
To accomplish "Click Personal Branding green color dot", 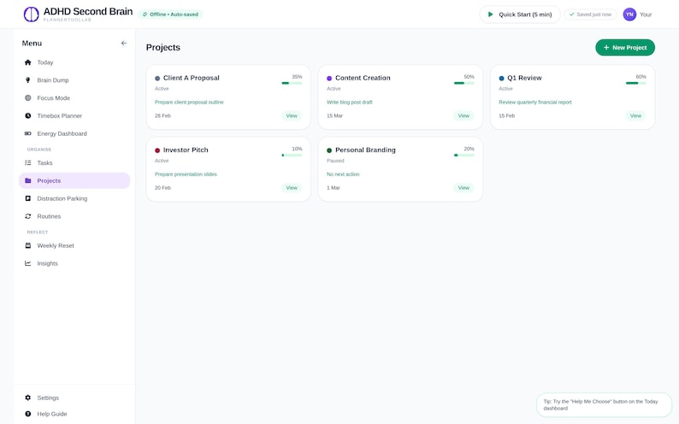I will point(329,150).
